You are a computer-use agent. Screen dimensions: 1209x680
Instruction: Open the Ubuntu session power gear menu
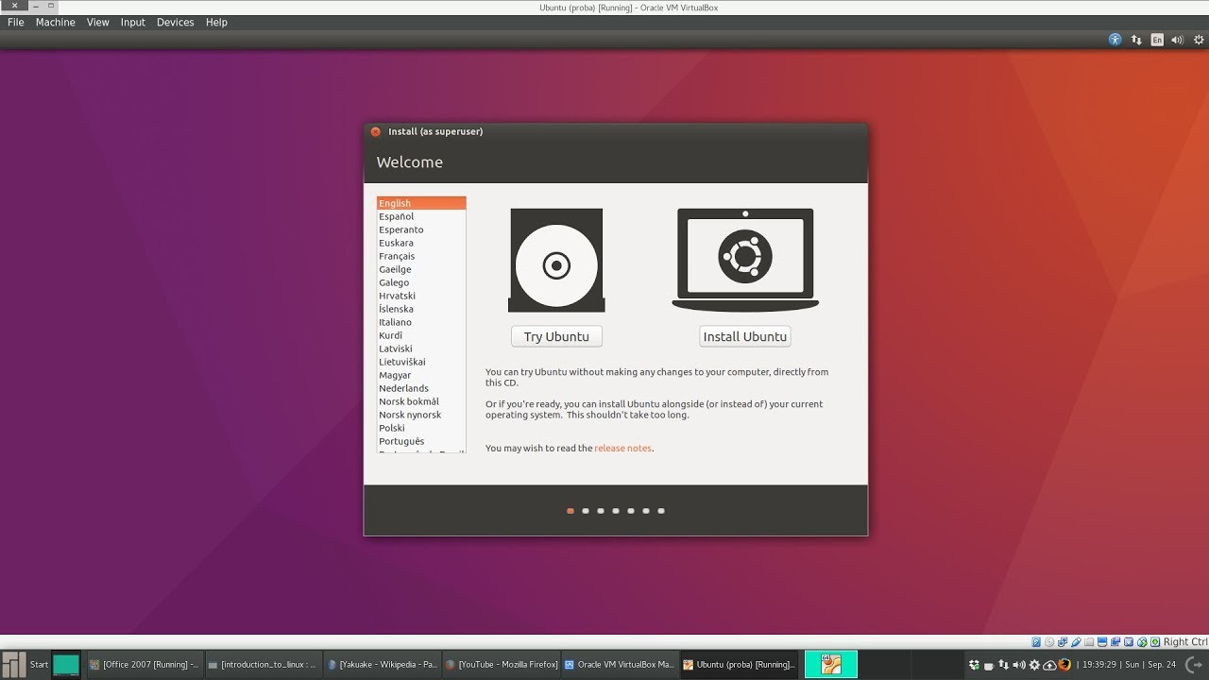(x=1198, y=40)
